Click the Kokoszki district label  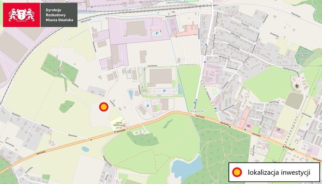[197, 111]
